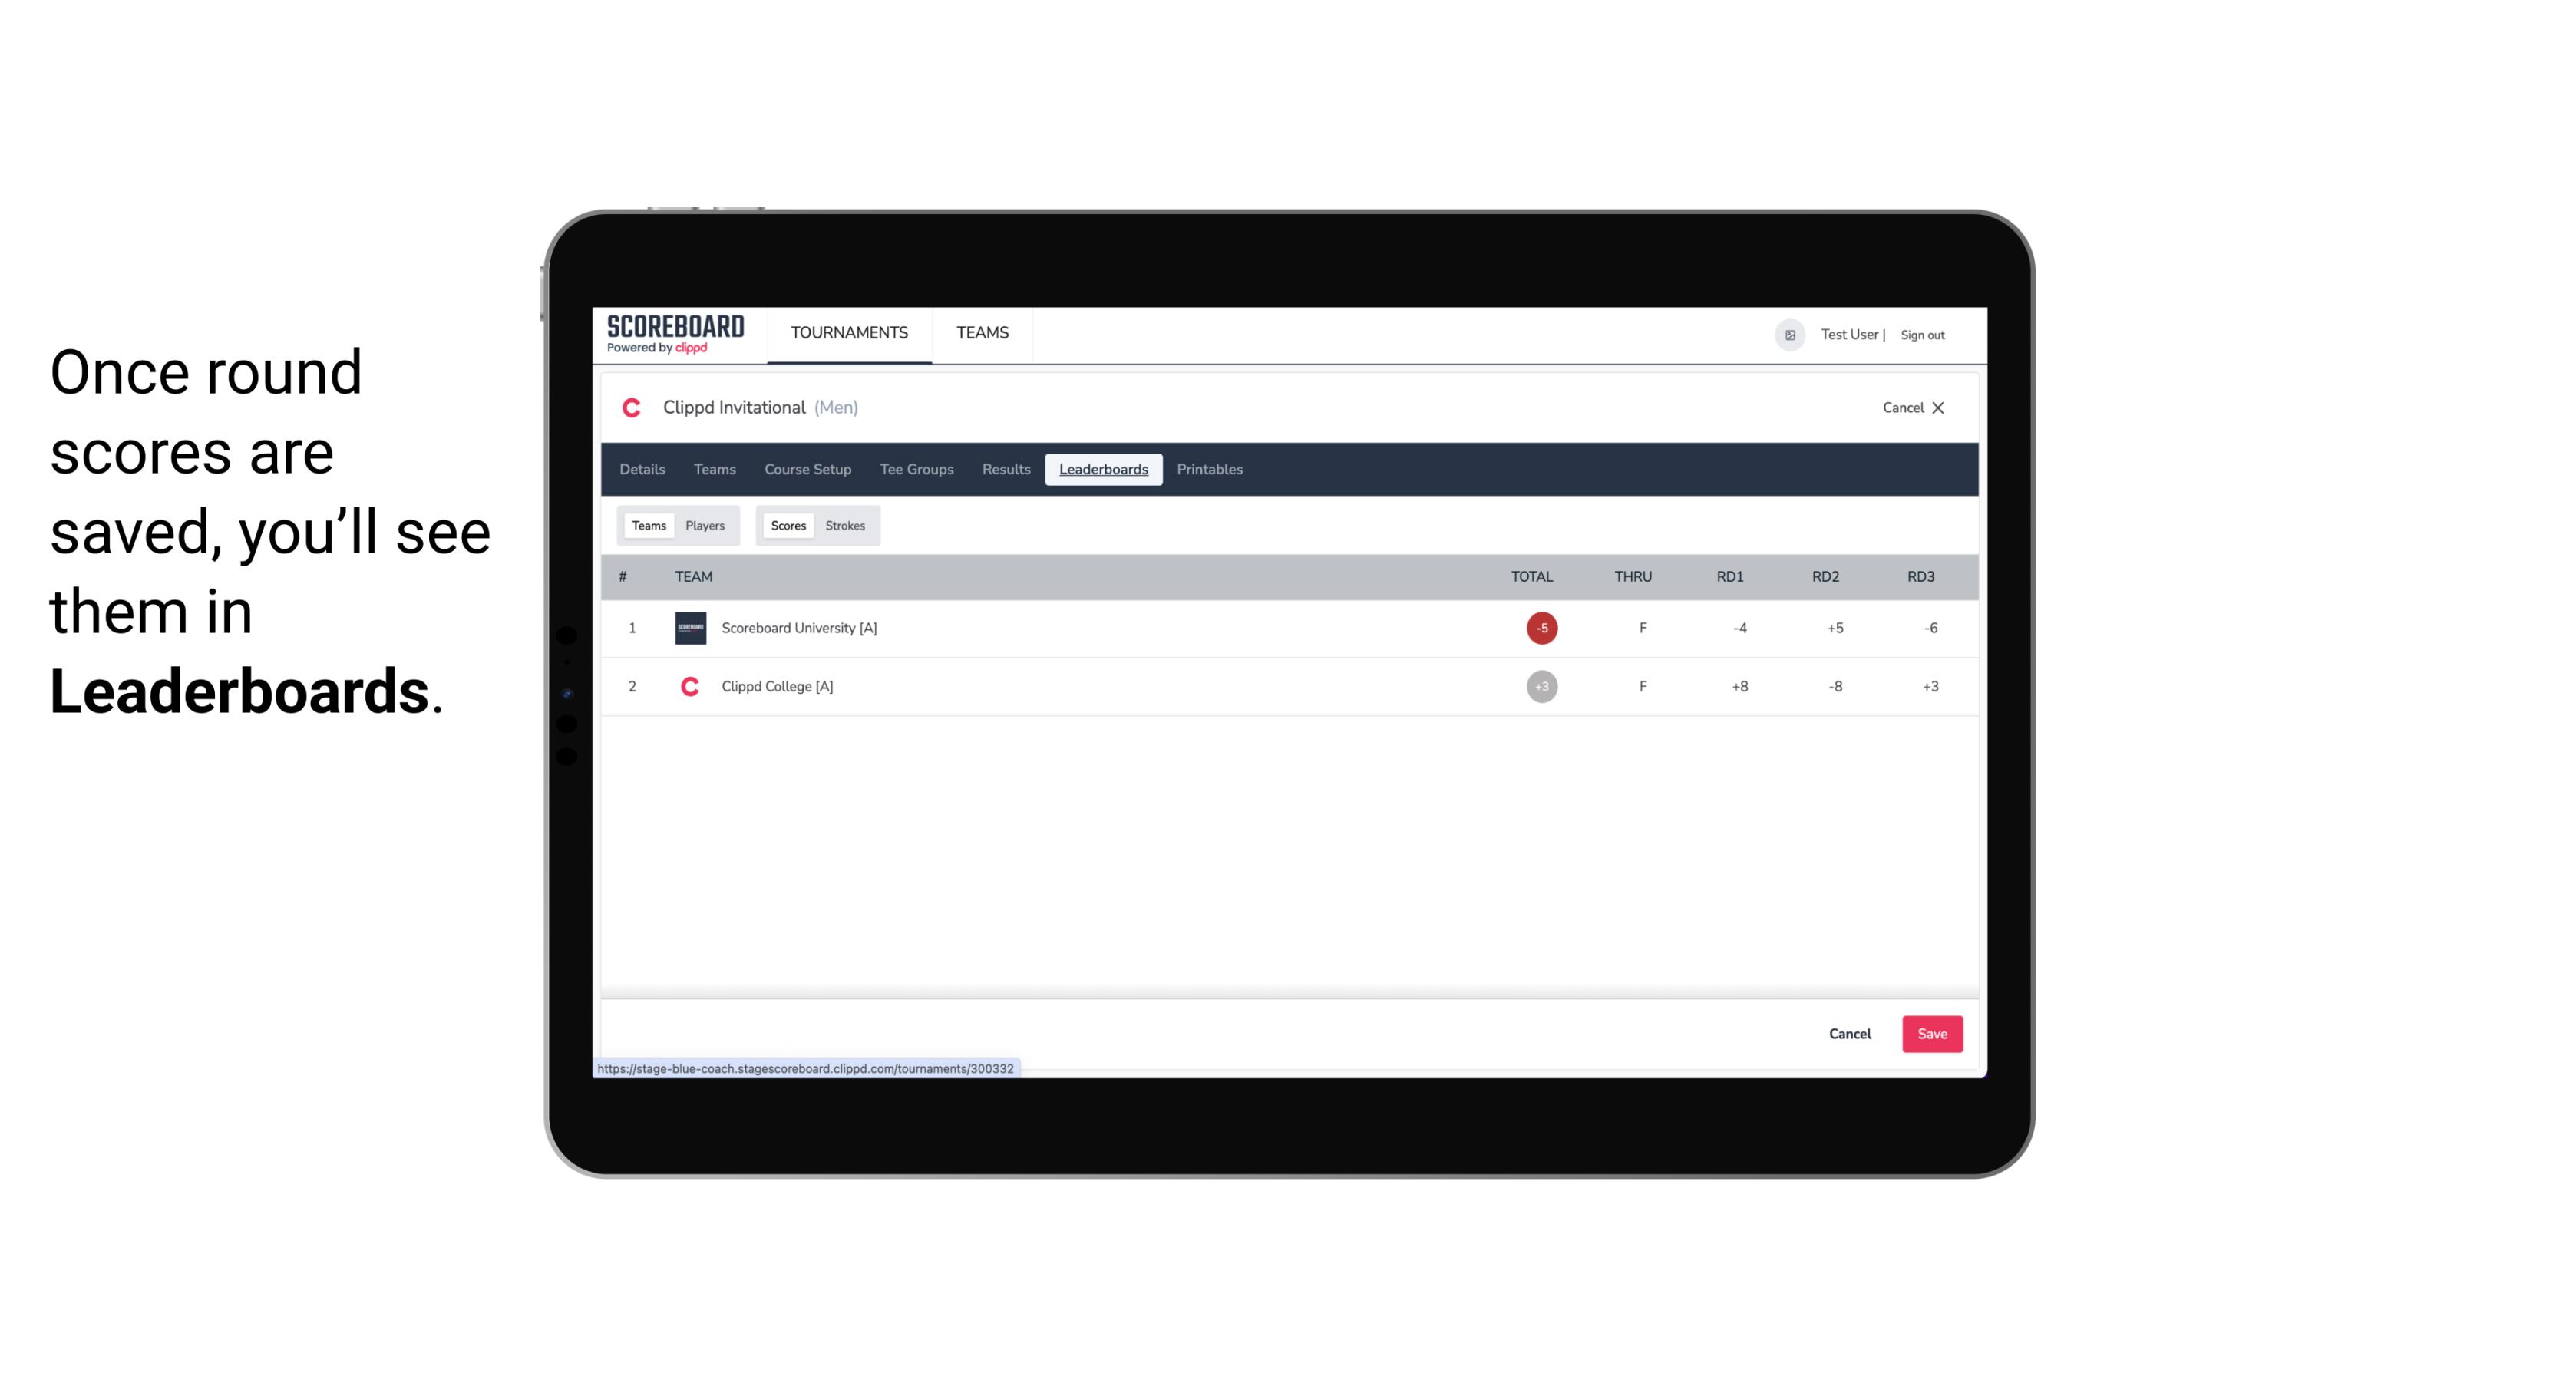Select the Teams tab

[x=647, y=524]
